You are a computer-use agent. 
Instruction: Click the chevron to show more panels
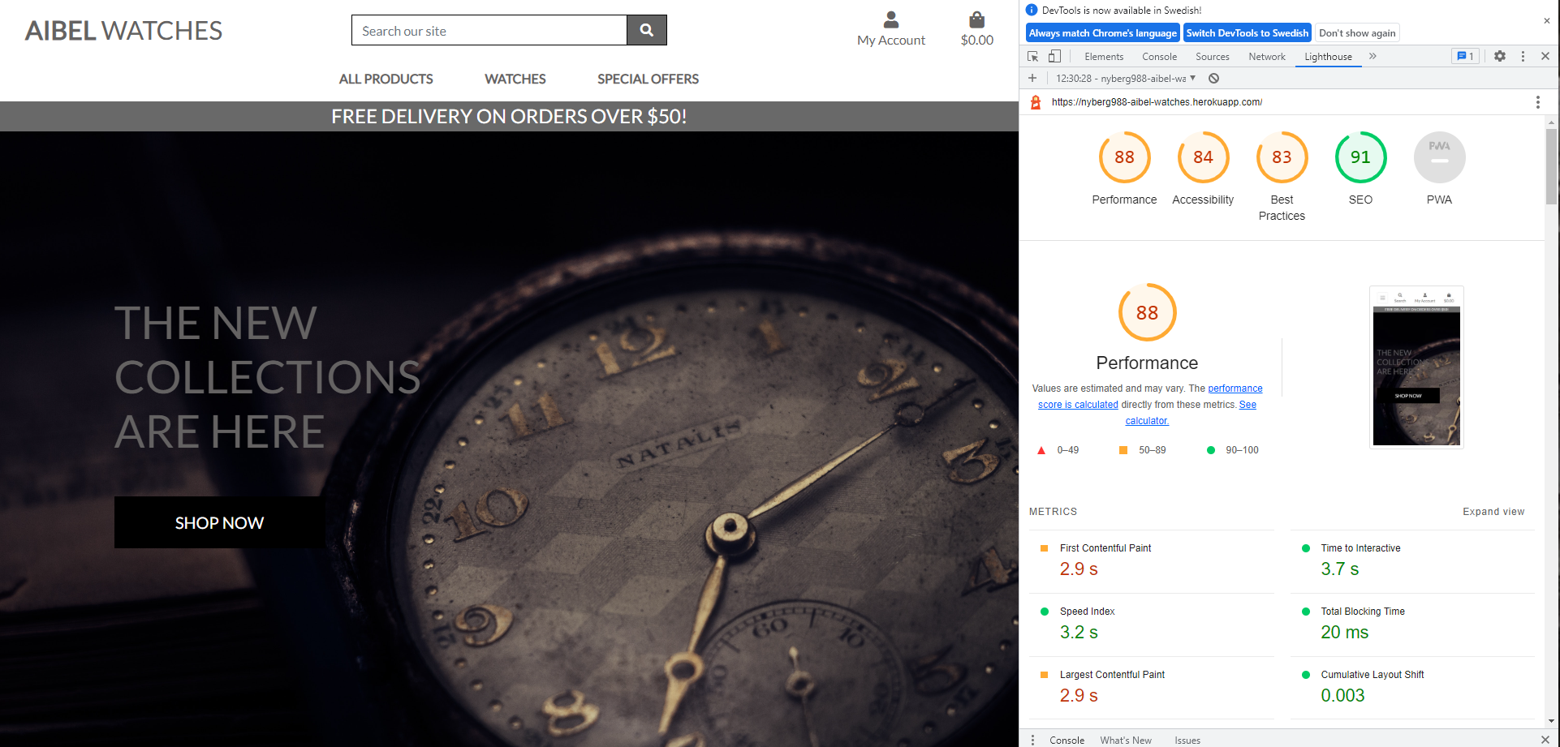[1373, 56]
